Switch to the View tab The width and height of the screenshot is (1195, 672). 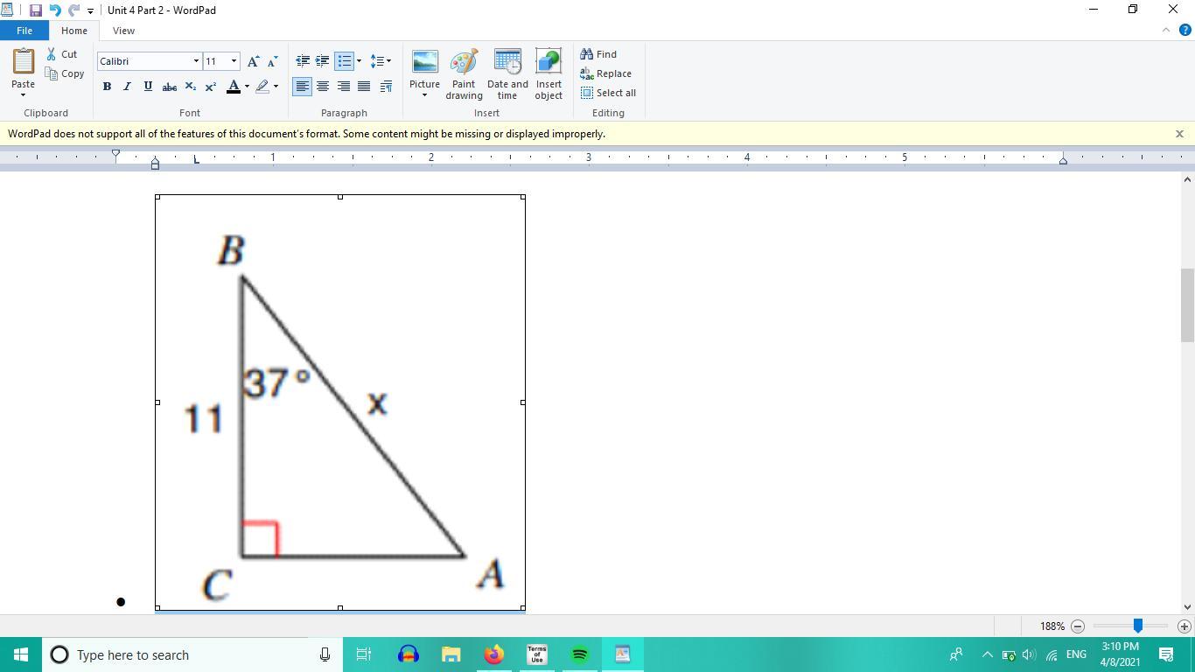(x=123, y=31)
